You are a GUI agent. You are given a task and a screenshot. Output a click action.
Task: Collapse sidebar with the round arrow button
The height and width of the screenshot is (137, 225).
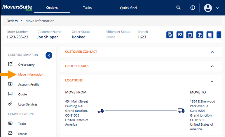point(49,55)
